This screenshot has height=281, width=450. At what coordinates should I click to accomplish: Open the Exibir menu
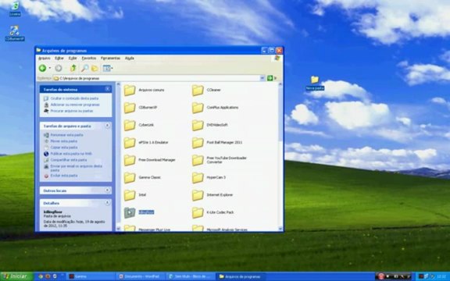coord(73,59)
